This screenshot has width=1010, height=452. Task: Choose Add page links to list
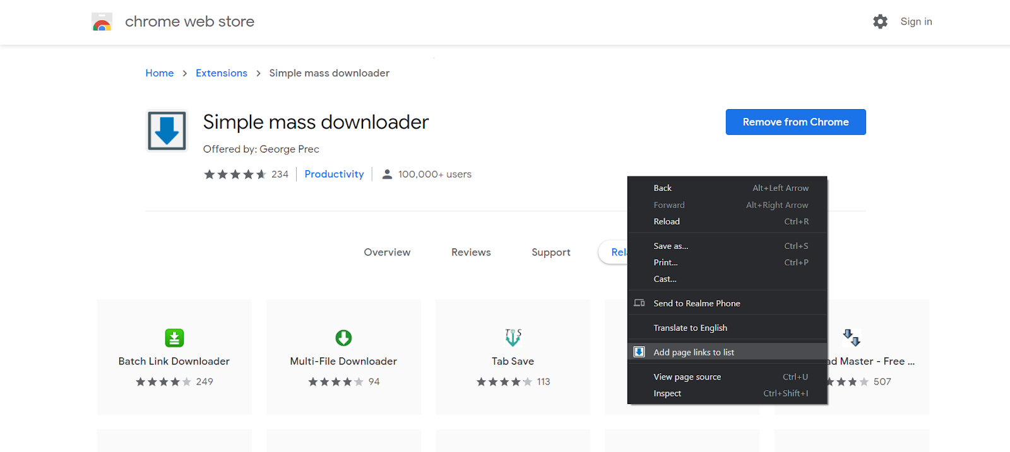[727, 352]
